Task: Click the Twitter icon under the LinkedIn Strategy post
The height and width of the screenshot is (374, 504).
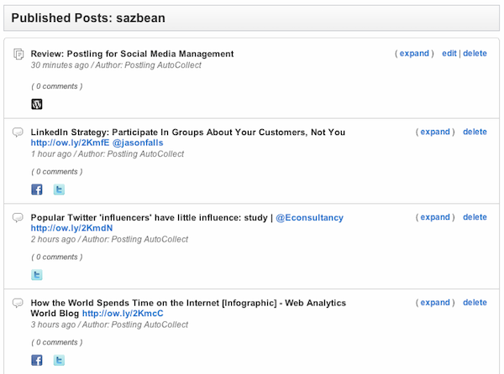Action: [x=59, y=190]
